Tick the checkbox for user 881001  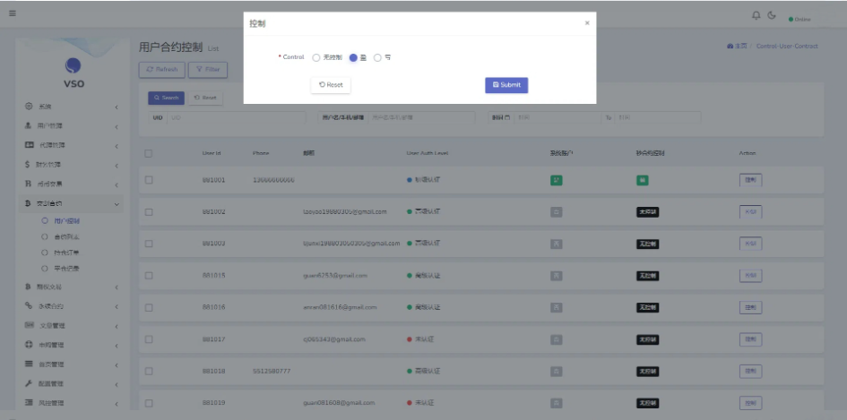pyautogui.click(x=149, y=180)
